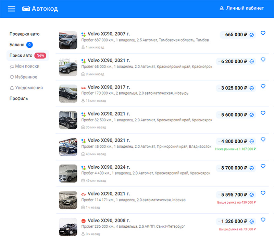The image size is (274, 239).
Task: Click the person icon beside 1 мин назад
Action: tap(83, 47)
